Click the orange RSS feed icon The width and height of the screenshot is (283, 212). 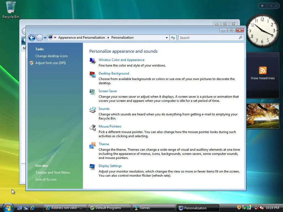click(263, 70)
